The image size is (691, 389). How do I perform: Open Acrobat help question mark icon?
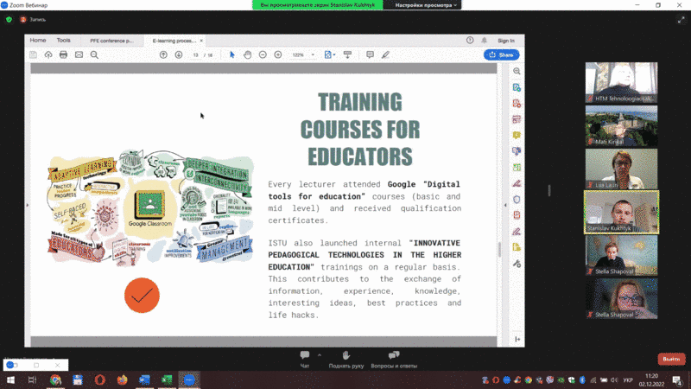click(x=470, y=40)
